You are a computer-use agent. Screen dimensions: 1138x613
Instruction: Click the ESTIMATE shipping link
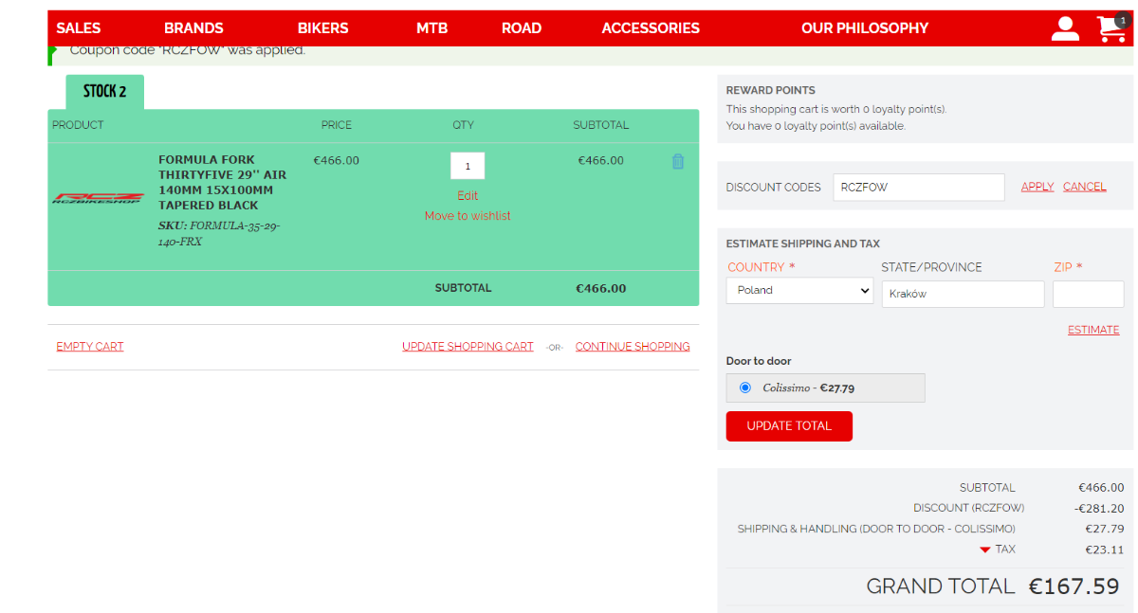(x=1092, y=331)
